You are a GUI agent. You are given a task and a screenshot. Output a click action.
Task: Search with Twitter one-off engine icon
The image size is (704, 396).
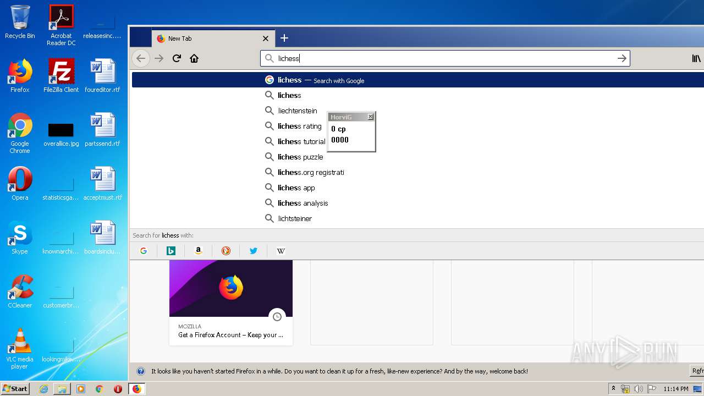click(254, 251)
